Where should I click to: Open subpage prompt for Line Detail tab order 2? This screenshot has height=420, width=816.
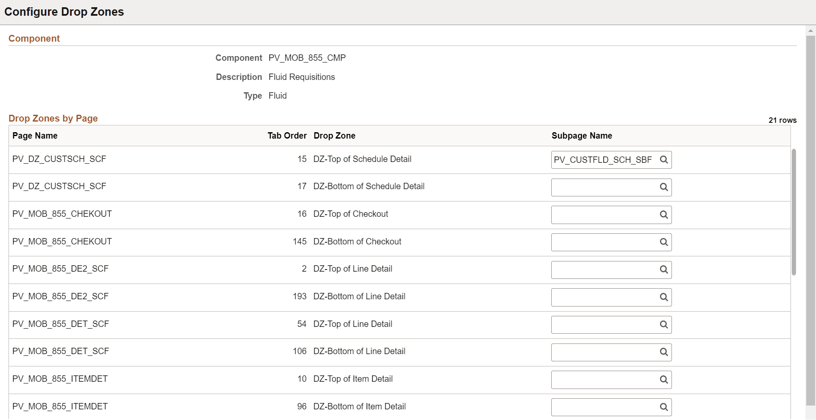[x=664, y=270]
